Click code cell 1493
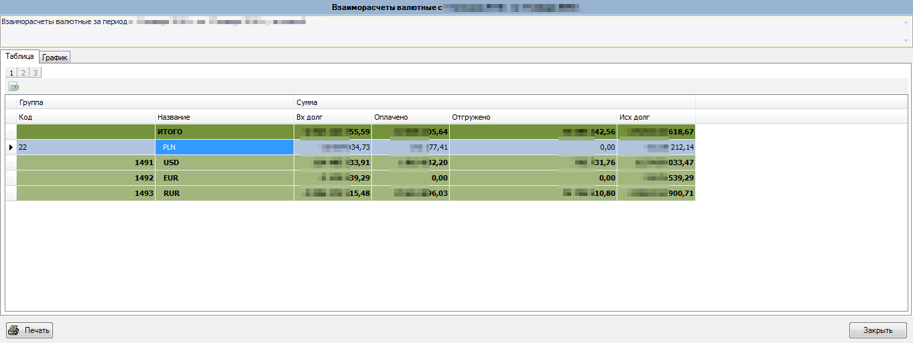The image size is (913, 343). click(86, 193)
